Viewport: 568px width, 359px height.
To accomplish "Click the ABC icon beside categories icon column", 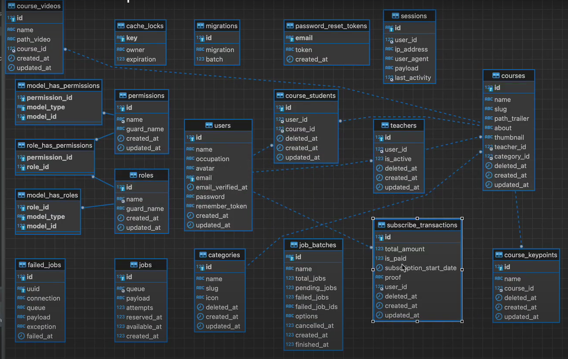I will 200,298.
